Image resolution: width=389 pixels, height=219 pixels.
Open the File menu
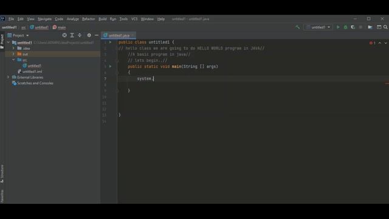click(x=11, y=19)
